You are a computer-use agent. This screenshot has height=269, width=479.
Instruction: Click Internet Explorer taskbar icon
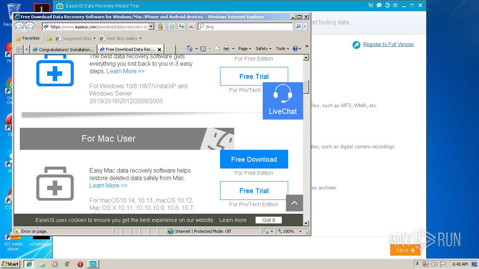pos(29,264)
